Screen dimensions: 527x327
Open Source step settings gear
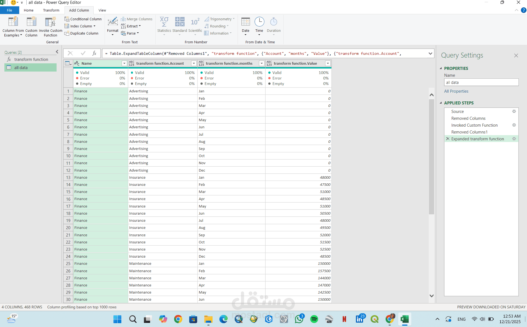(x=514, y=111)
